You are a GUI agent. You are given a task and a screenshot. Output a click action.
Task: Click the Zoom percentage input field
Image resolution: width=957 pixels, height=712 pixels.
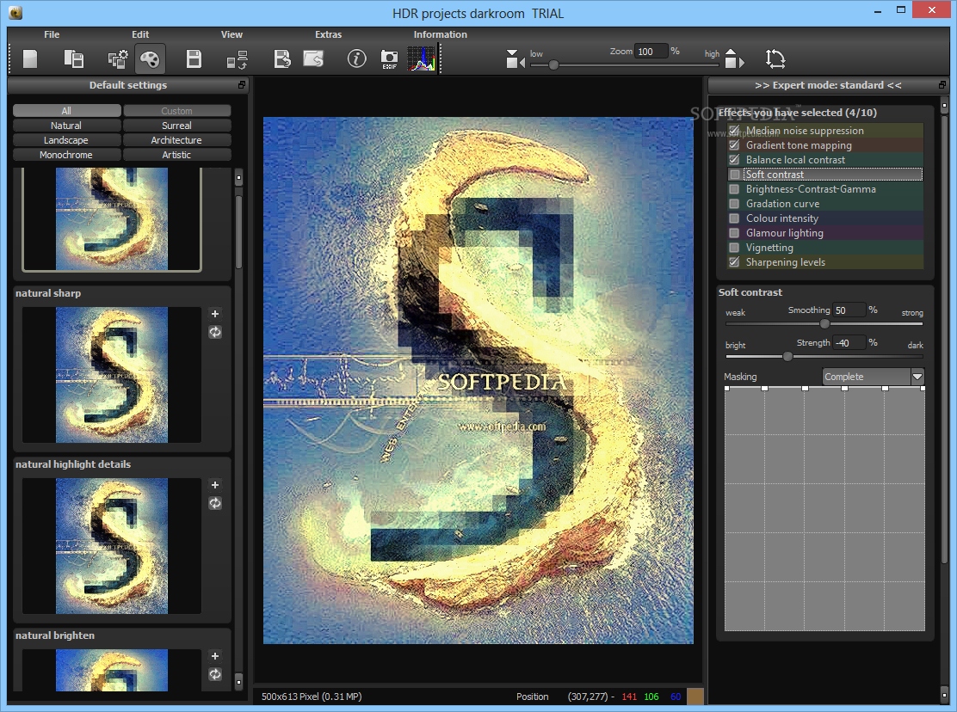click(x=651, y=52)
